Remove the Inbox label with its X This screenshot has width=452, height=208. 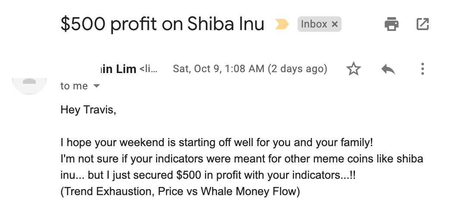334,24
